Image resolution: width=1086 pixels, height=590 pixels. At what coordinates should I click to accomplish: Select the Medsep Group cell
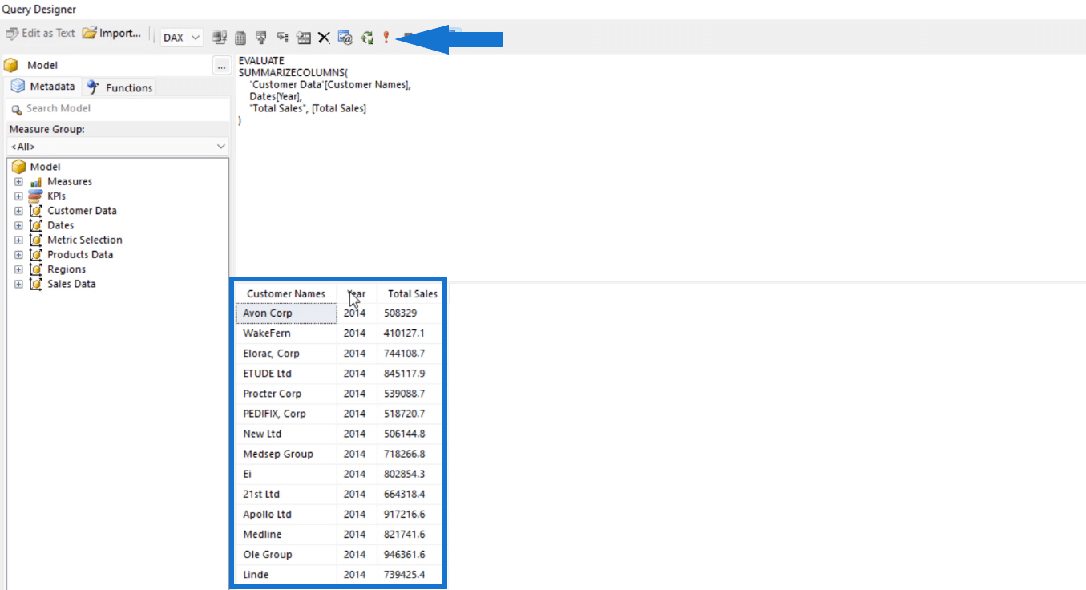pos(286,454)
